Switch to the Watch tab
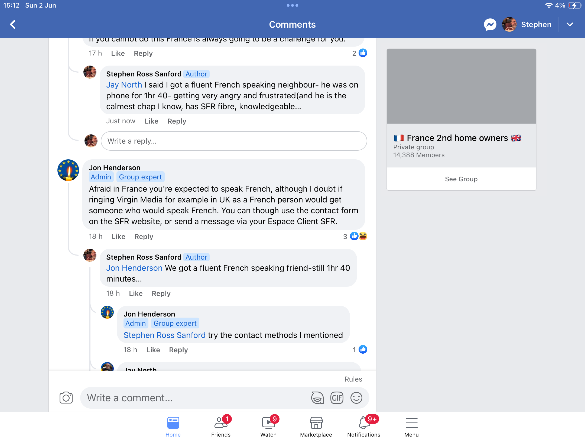The width and height of the screenshot is (585, 439). (268, 427)
